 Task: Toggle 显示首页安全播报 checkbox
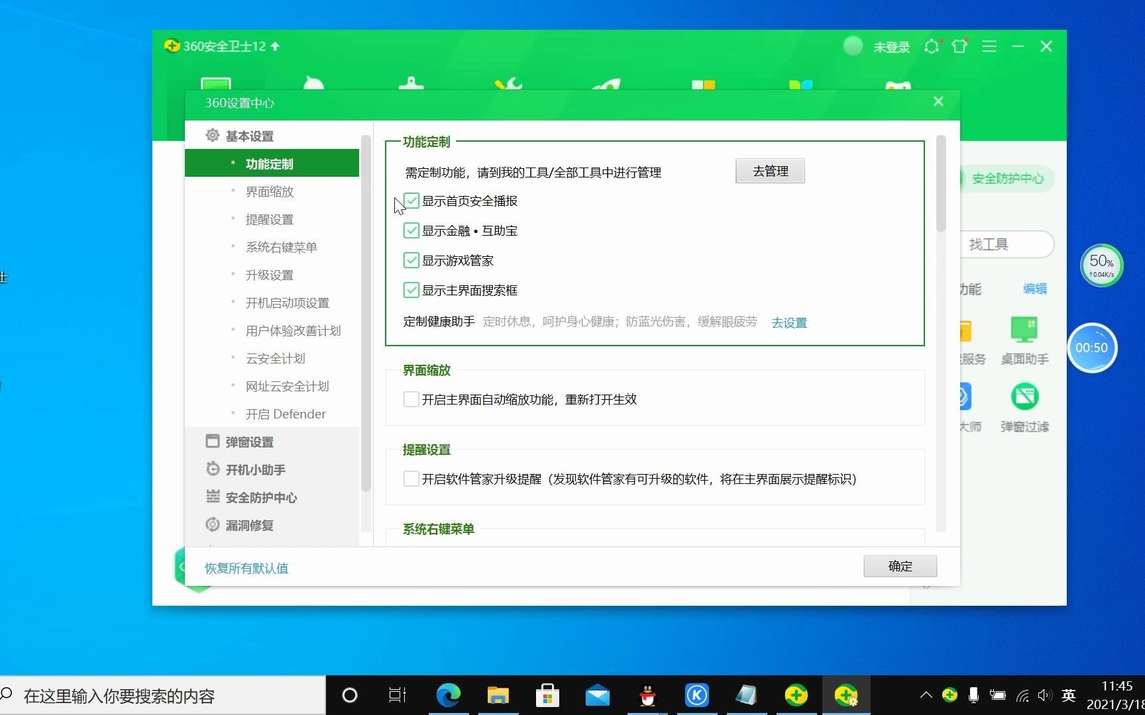coord(411,201)
